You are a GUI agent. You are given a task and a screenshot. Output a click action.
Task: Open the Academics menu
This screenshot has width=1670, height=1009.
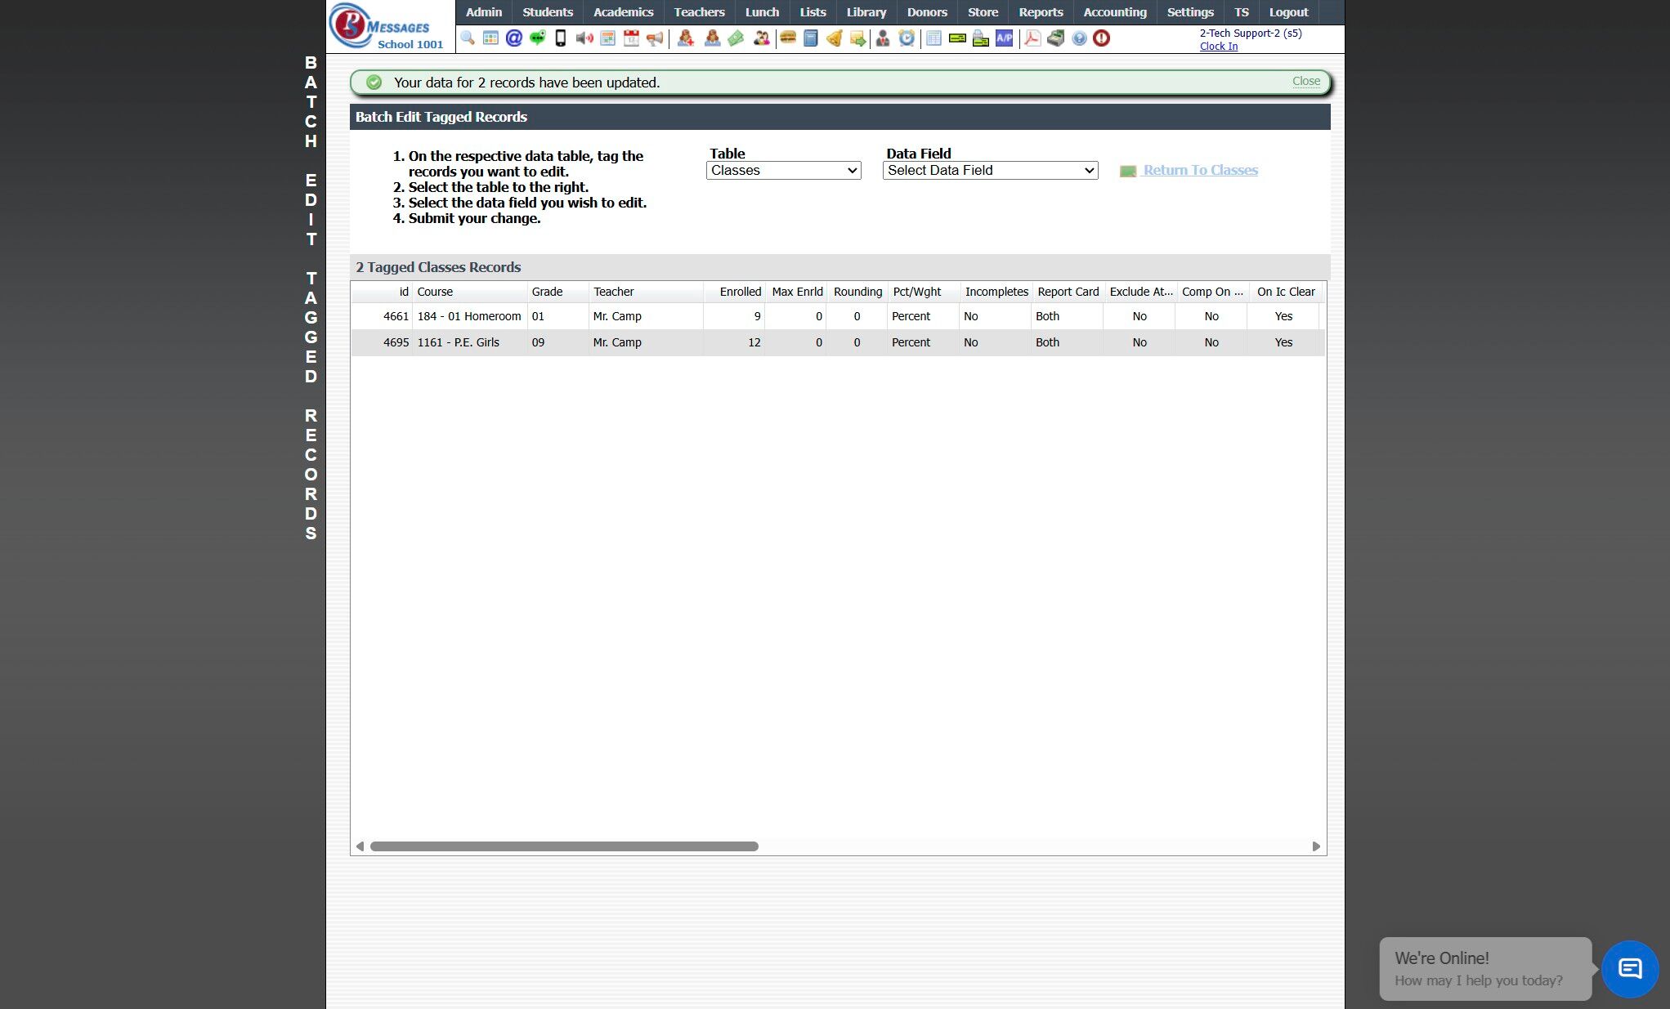click(x=623, y=12)
